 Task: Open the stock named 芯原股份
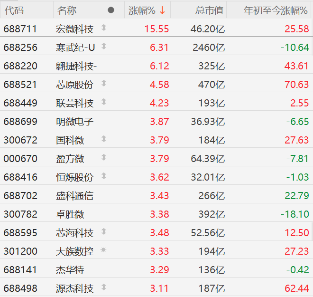74,85
